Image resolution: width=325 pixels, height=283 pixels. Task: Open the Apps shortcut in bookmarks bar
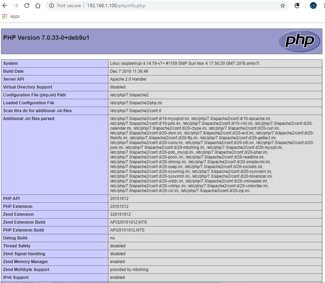[11, 16]
